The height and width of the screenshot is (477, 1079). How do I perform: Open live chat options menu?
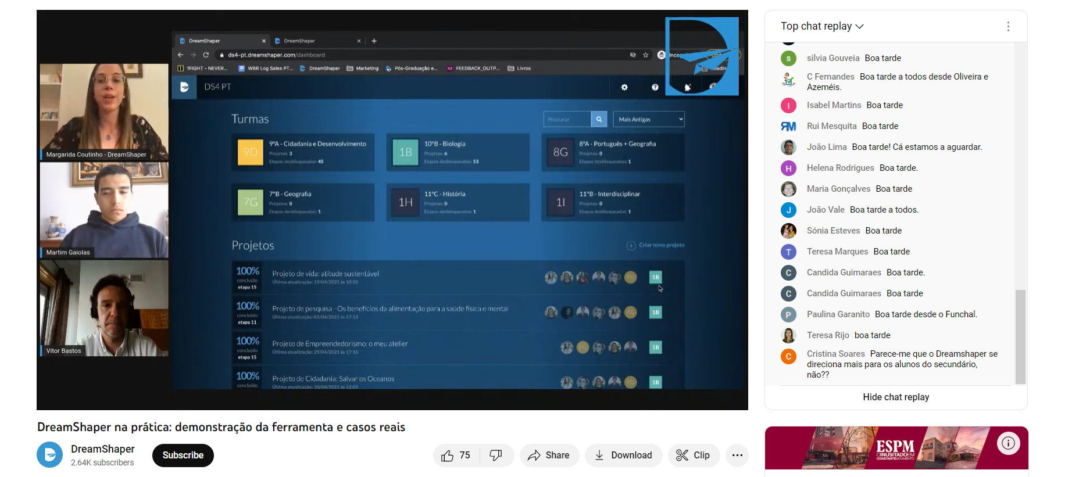[1008, 26]
